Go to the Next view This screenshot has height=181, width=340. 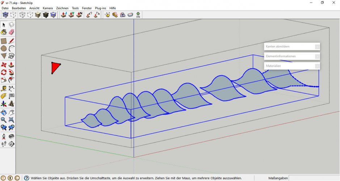(12, 127)
